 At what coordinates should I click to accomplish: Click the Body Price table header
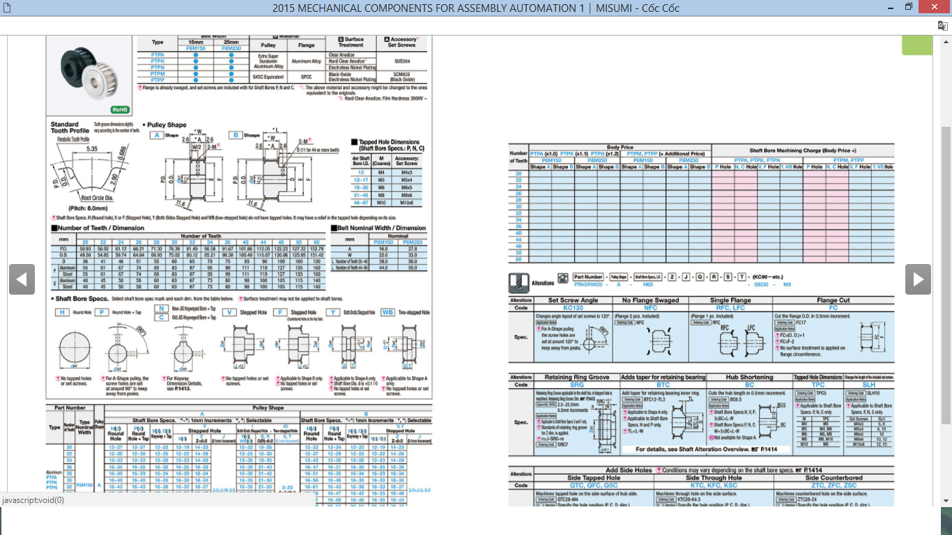[620, 147]
